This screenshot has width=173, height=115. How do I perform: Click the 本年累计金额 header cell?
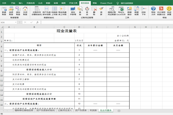click(95, 45)
